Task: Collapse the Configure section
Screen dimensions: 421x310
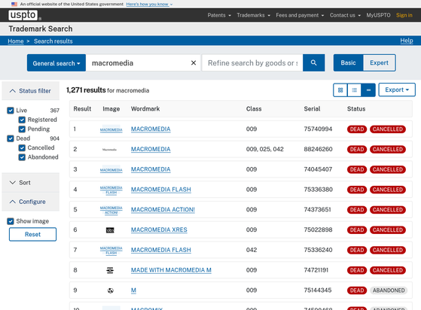Action: pyautogui.click(x=31, y=202)
